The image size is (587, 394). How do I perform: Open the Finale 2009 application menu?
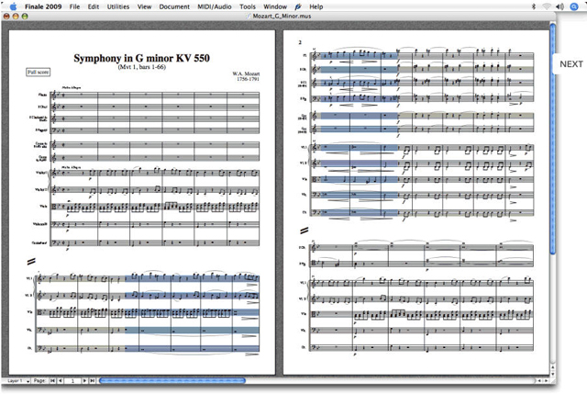pos(43,6)
